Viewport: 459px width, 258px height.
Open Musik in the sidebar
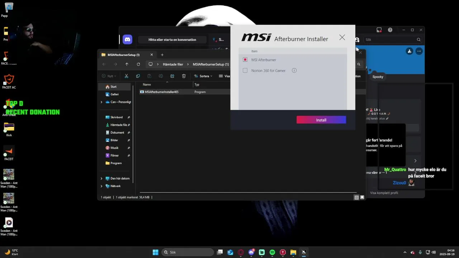coord(114,148)
